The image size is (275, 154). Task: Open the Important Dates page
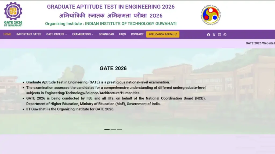29,34
